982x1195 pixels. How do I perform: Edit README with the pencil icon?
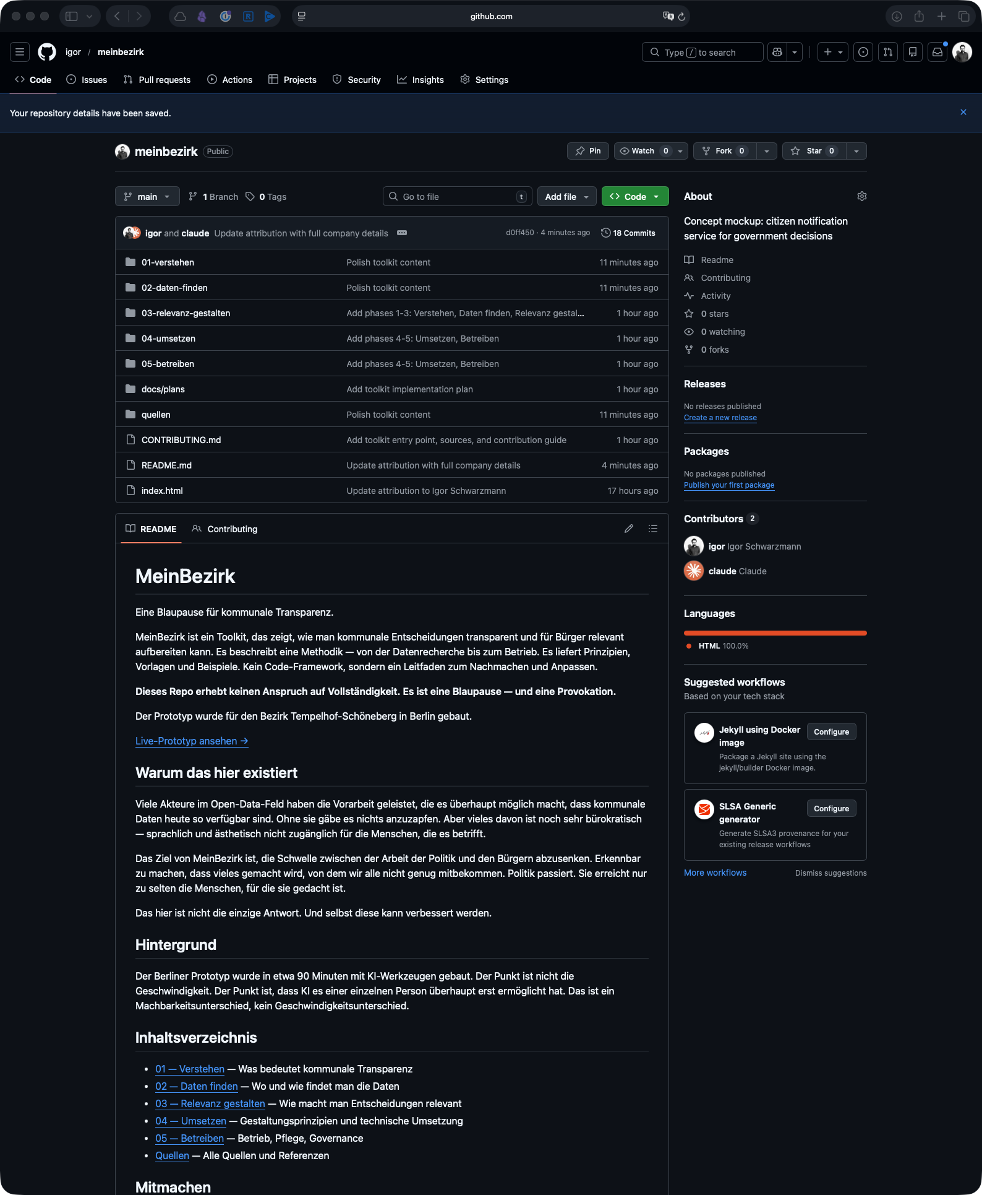coord(629,528)
